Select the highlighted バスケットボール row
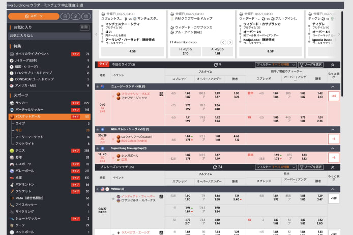This screenshot has width=353, height=235. pos(49,116)
